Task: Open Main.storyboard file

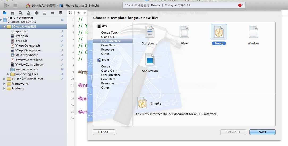Action: 27,55
